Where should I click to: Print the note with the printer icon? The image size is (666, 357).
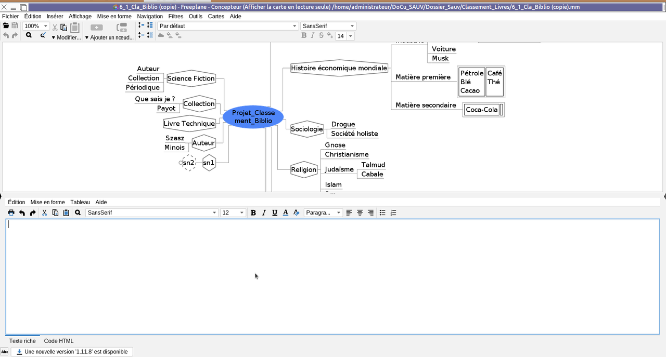pyautogui.click(x=11, y=213)
